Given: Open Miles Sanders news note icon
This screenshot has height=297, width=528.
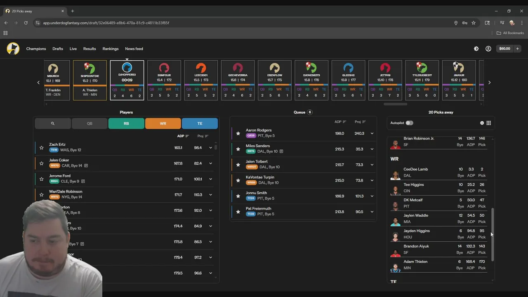Looking at the screenshot, I should 281,151.
